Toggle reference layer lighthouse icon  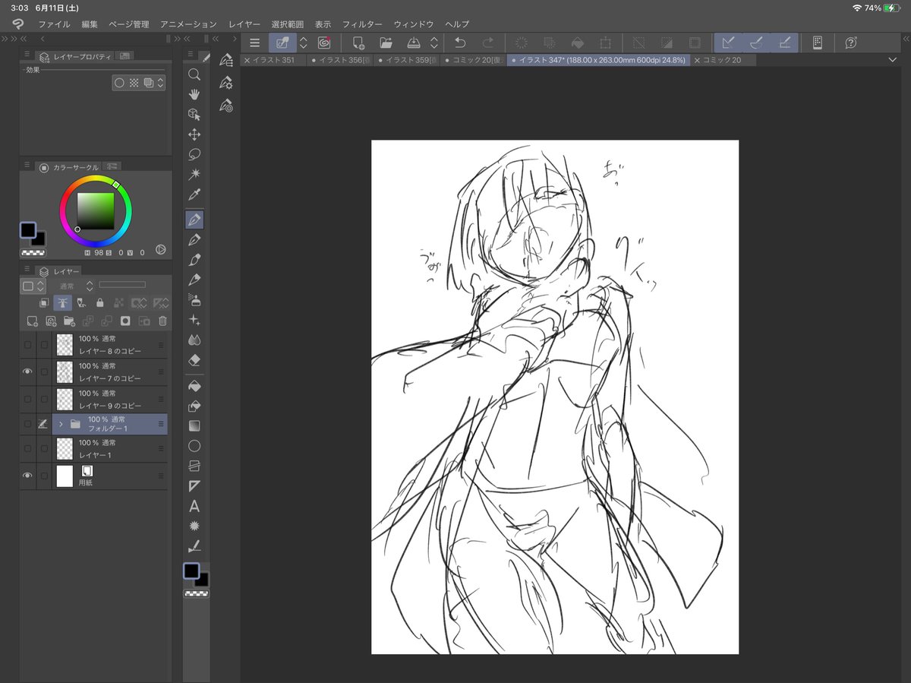pos(63,302)
